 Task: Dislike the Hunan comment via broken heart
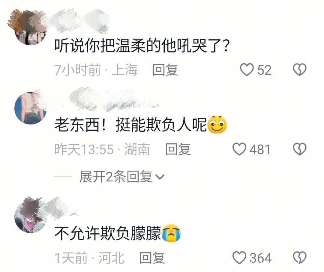[300, 149]
